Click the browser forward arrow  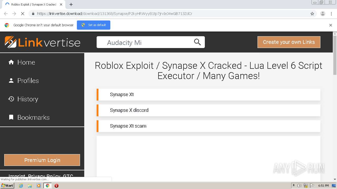coord(14,14)
